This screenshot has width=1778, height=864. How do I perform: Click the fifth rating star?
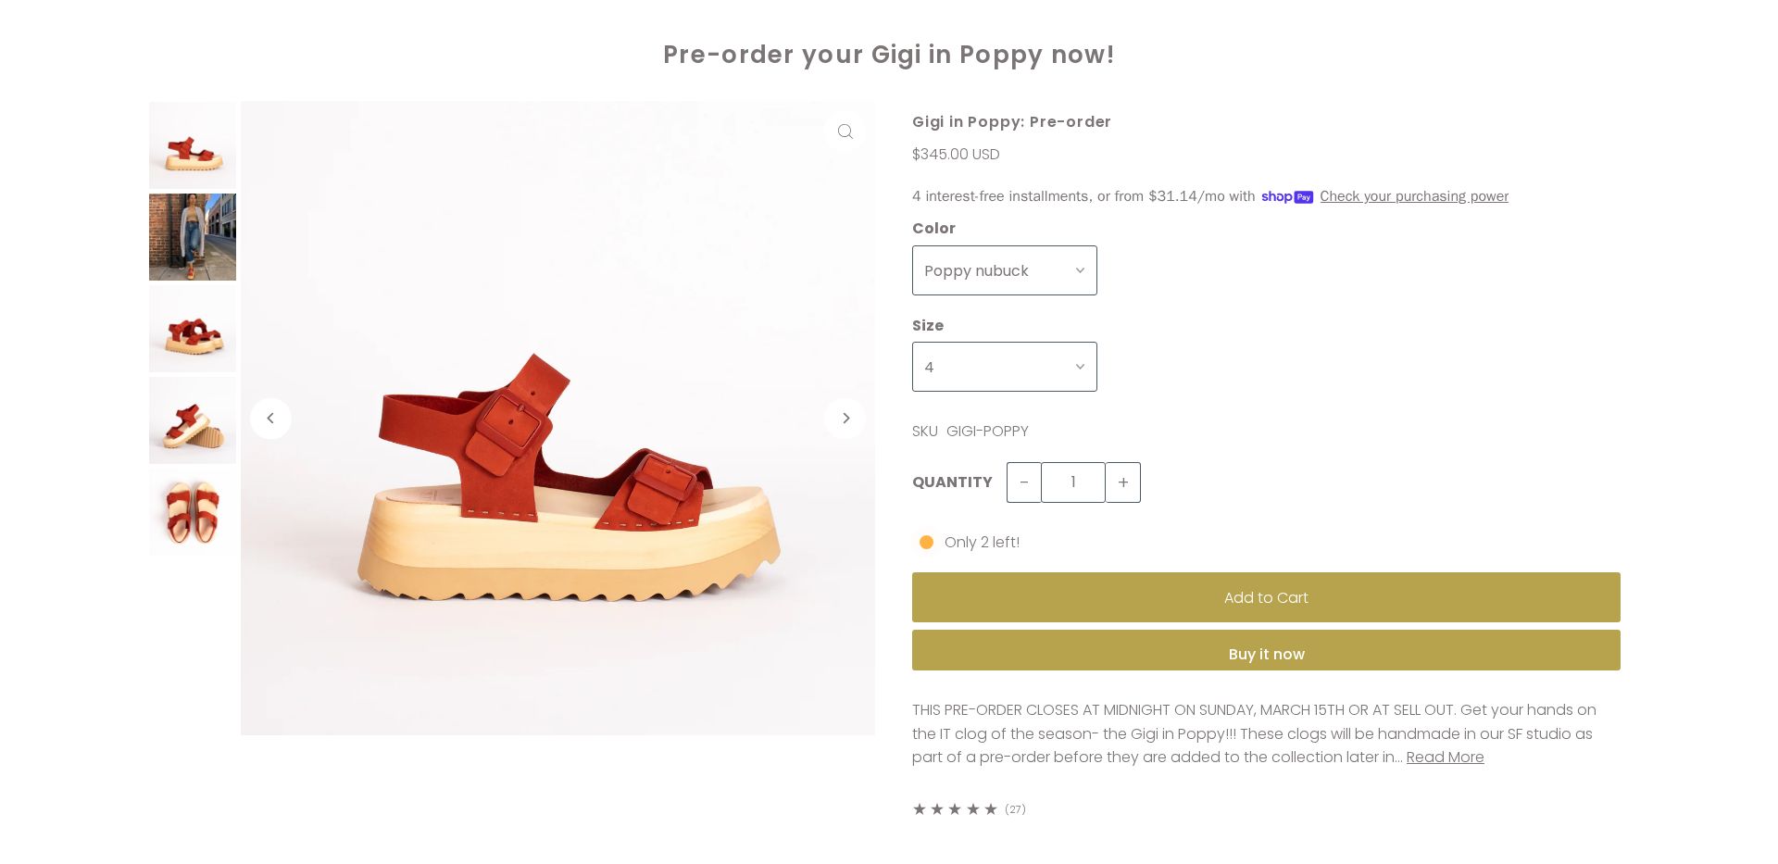991,808
